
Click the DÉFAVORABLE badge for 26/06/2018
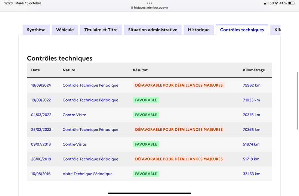(x=179, y=159)
